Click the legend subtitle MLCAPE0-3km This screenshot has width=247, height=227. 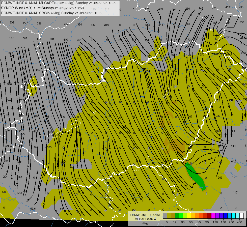tap(145, 219)
